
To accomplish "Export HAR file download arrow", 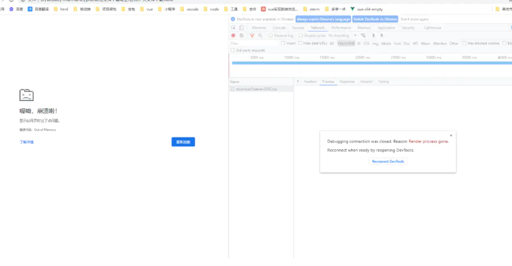I will pos(381,36).
